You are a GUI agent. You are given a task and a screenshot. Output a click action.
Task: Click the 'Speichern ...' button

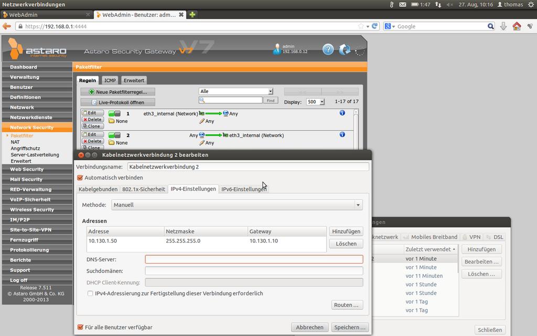pyautogui.click(x=350, y=327)
